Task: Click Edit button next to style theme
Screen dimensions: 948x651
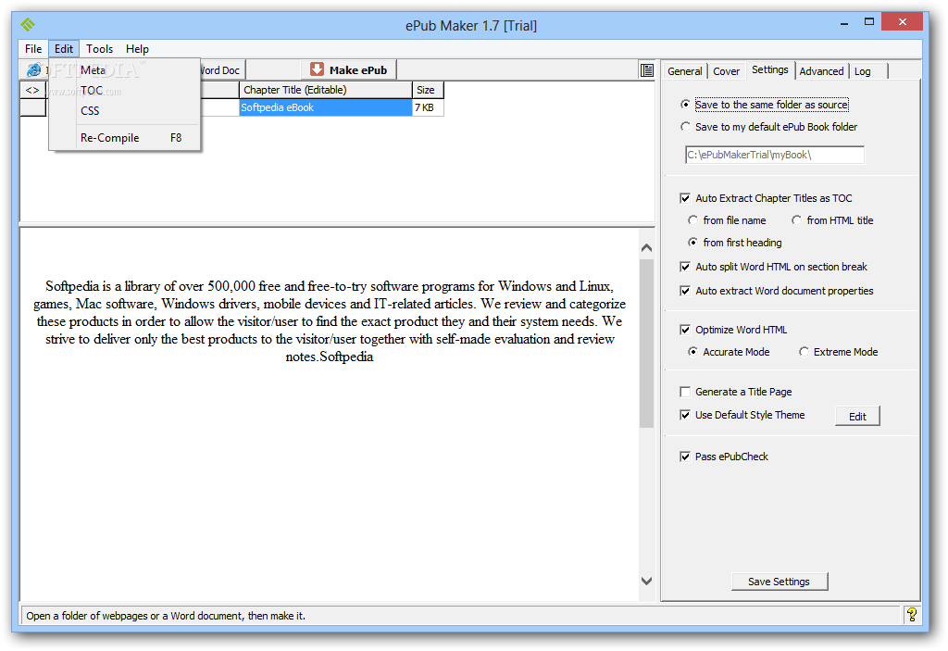Action: (x=857, y=417)
